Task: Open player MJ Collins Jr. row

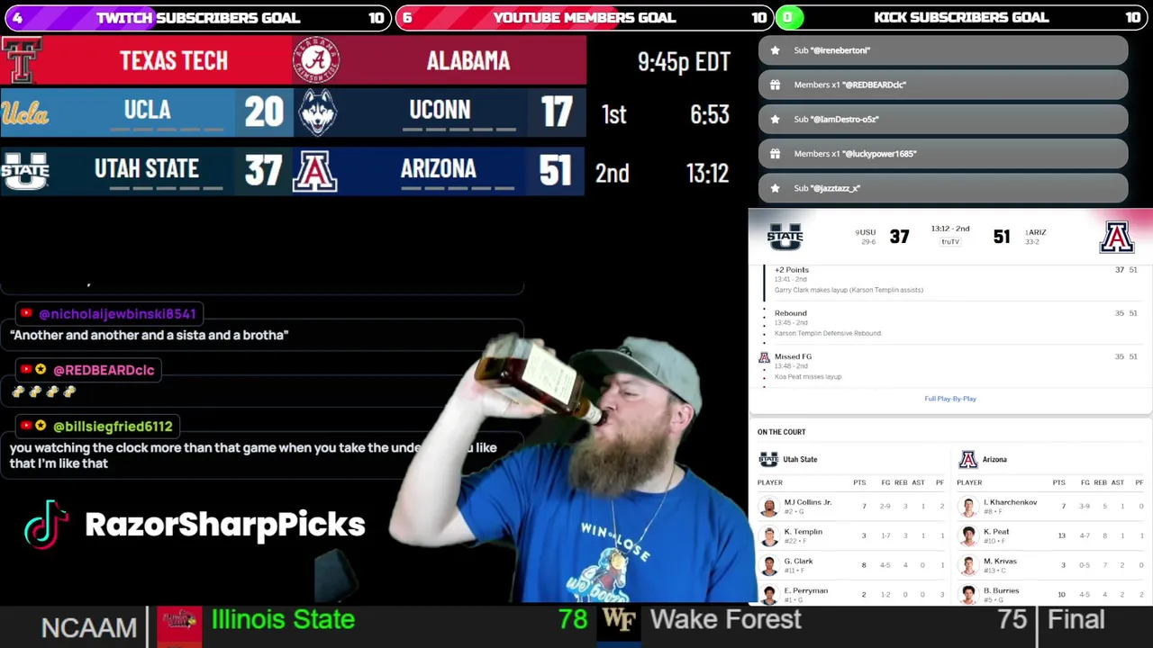Action: click(851, 507)
